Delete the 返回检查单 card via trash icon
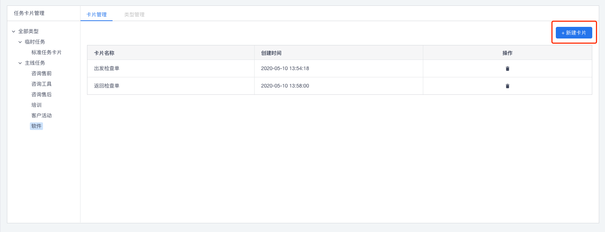605x232 pixels. point(507,86)
